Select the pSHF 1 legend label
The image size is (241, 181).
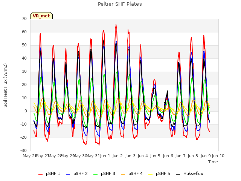53,173
